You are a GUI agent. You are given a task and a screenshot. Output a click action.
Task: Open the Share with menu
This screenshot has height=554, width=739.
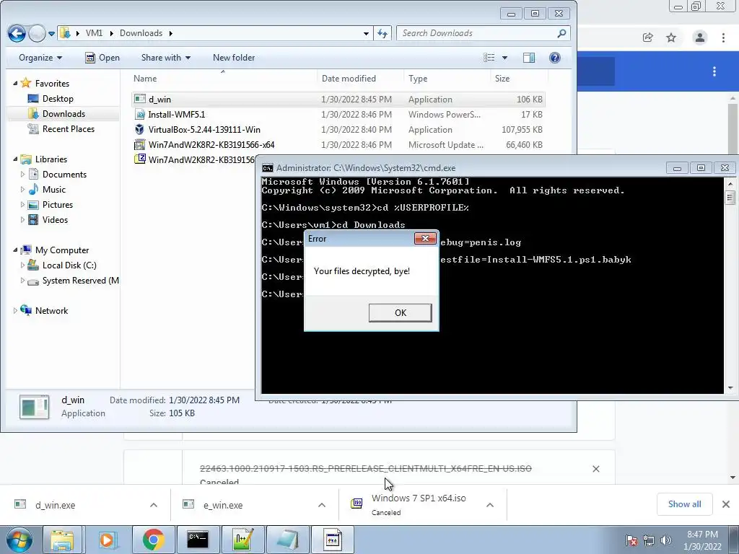coord(166,58)
